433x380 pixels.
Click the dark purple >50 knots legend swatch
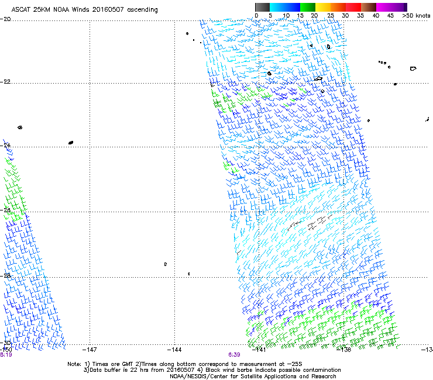pos(405,7)
